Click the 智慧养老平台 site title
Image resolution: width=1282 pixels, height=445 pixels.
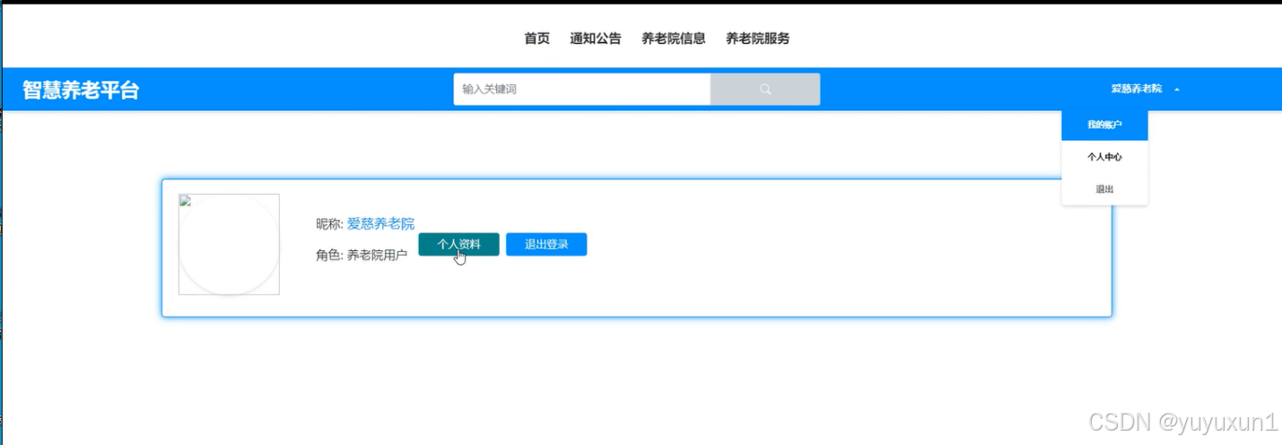point(81,90)
